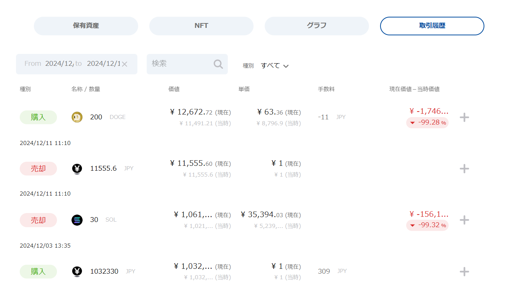Expand the 11555.6 JPY sale row details
This screenshot has height=293, width=516.
point(464,169)
